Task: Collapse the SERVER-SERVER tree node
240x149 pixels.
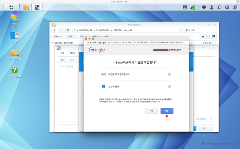Action: pyautogui.click(x=53, y=43)
